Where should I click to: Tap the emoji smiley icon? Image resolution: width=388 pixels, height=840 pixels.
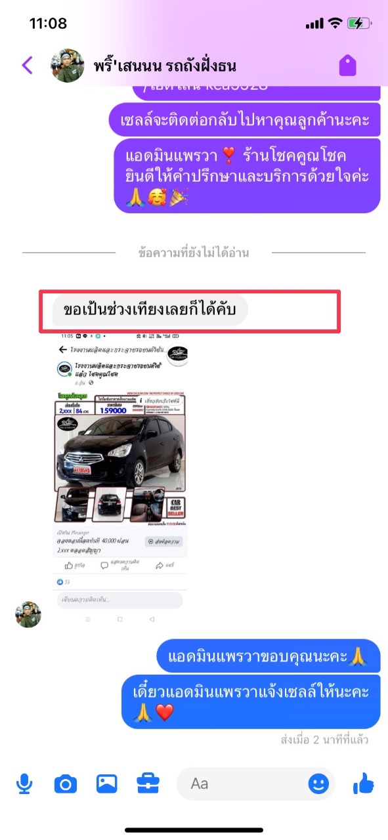[318, 783]
